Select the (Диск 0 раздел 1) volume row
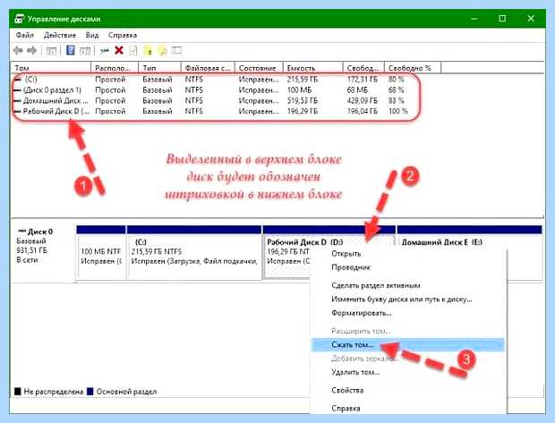Screen dimensions: 555x423 (212, 90)
